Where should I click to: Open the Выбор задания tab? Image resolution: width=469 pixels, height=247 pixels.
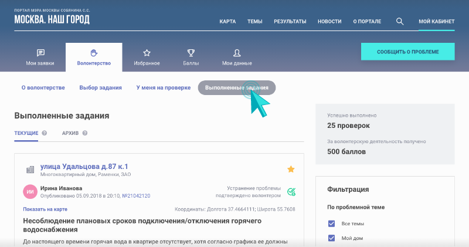(100, 87)
